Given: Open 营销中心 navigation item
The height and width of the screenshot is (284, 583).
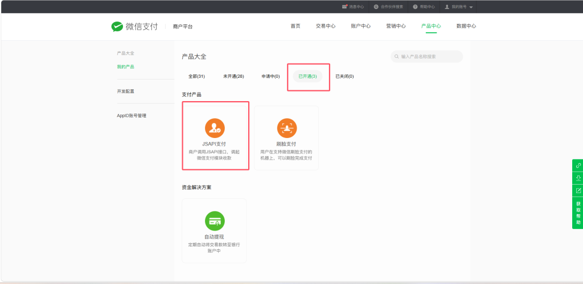Looking at the screenshot, I should (396, 26).
